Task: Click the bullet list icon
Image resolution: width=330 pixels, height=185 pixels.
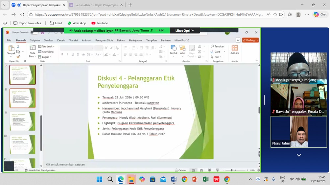Action: pyautogui.click(x=126, y=48)
